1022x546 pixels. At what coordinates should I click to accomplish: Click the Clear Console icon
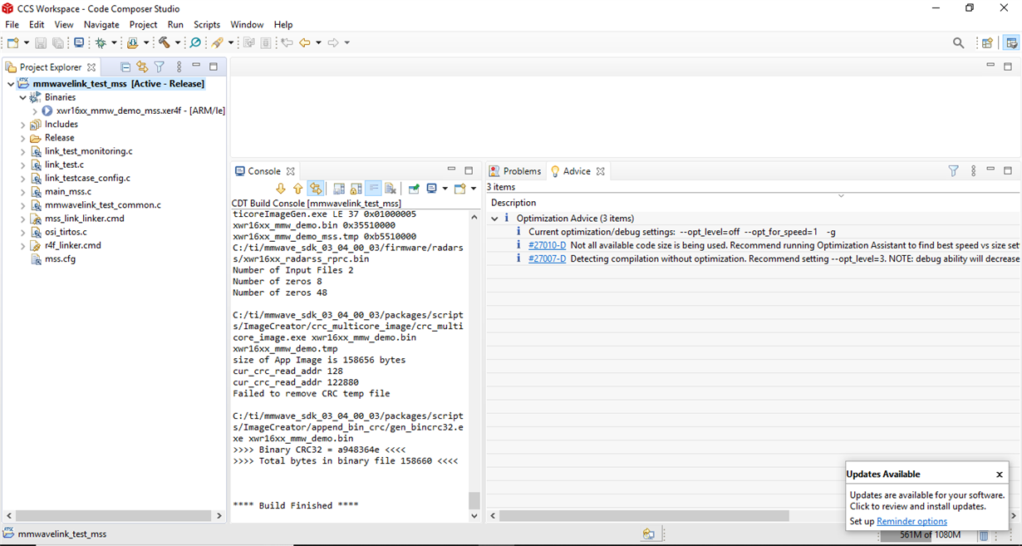tap(391, 189)
